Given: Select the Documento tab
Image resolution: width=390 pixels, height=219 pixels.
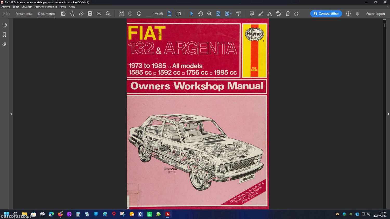Looking at the screenshot, I should [x=46, y=14].
